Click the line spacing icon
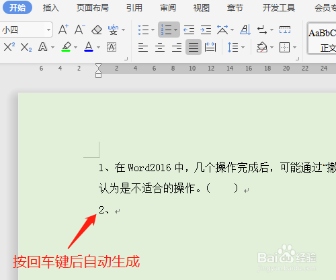The width and height of the screenshot is (336, 280). (x=233, y=47)
